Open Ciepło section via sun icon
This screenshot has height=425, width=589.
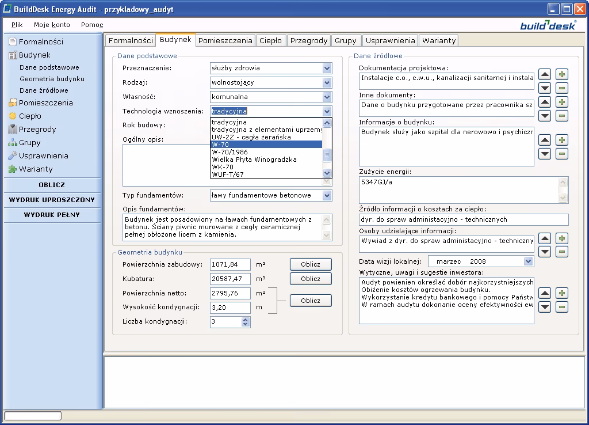(x=13, y=116)
